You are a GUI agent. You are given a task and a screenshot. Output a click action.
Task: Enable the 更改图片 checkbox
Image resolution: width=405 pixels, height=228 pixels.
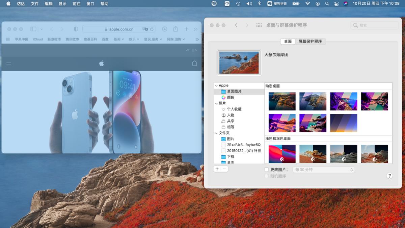(x=267, y=170)
